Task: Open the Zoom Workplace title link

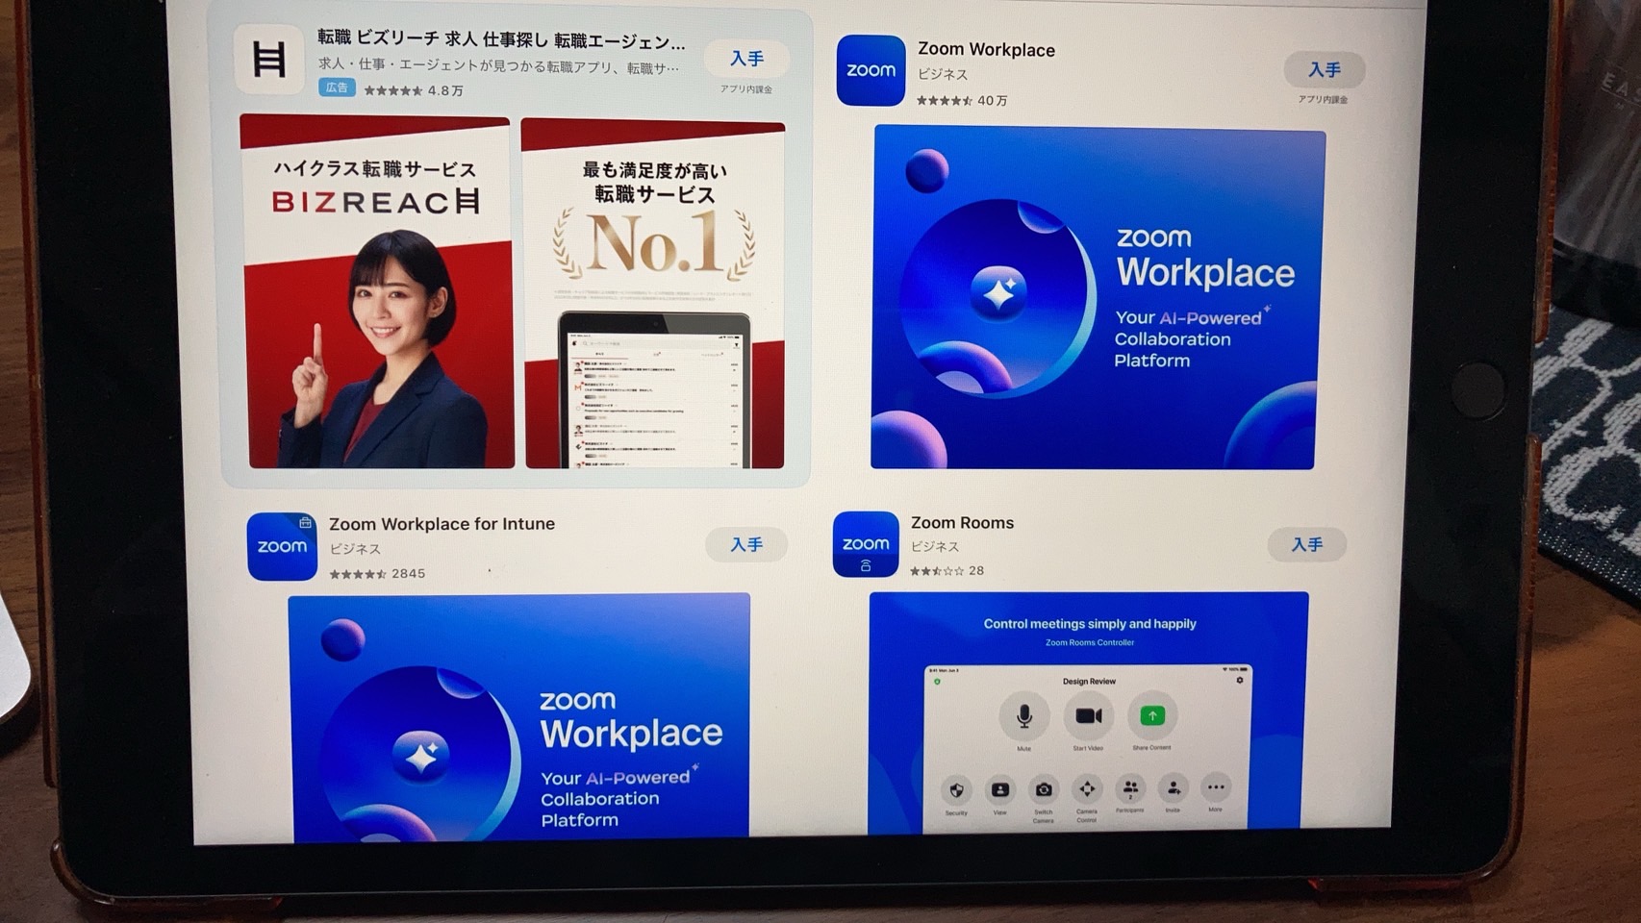Action: click(x=986, y=49)
